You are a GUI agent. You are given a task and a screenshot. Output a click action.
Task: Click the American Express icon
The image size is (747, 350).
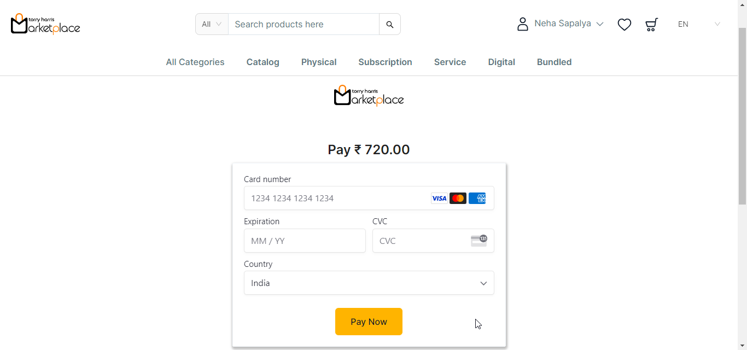pos(477,199)
